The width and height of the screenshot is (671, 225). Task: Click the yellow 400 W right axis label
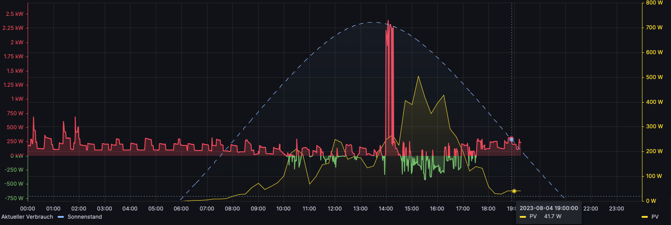pos(654,102)
